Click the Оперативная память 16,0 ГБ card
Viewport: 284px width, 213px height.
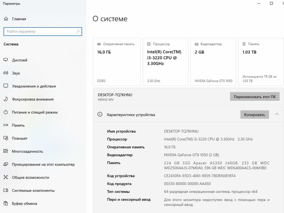coord(117,62)
